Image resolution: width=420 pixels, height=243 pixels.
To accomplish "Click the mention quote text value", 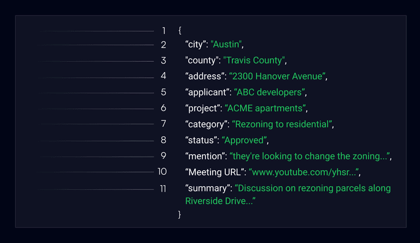I will (x=309, y=156).
